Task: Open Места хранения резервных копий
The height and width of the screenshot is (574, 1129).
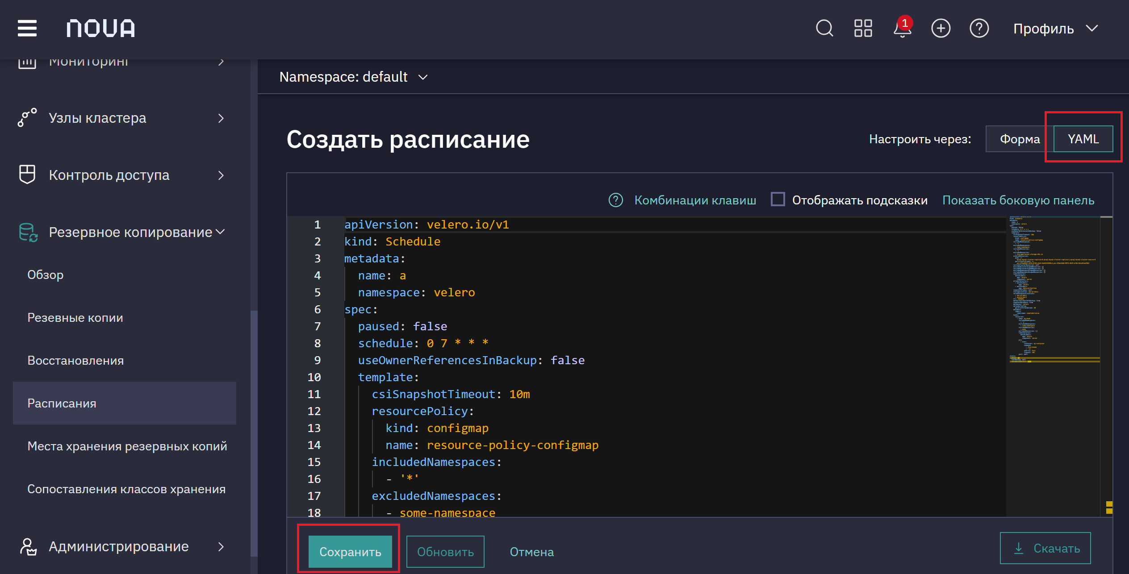Action: [x=127, y=446]
